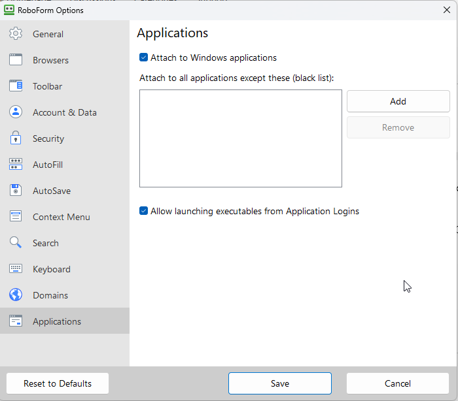458x401 pixels.
Task: Click the AutoSave disk icon
Action: (x=16, y=191)
